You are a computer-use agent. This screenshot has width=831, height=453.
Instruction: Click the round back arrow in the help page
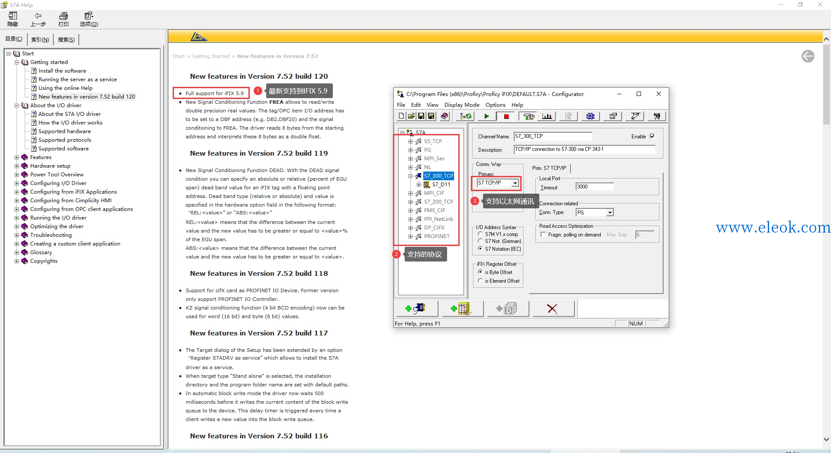pyautogui.click(x=808, y=56)
